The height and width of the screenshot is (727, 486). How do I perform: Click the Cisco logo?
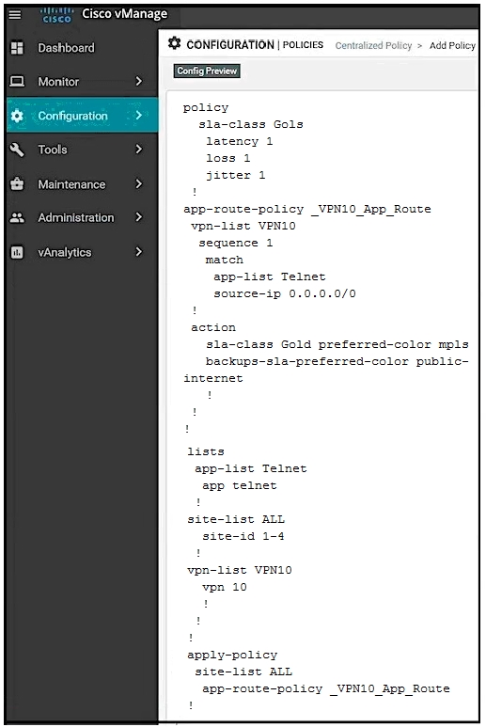56,15
